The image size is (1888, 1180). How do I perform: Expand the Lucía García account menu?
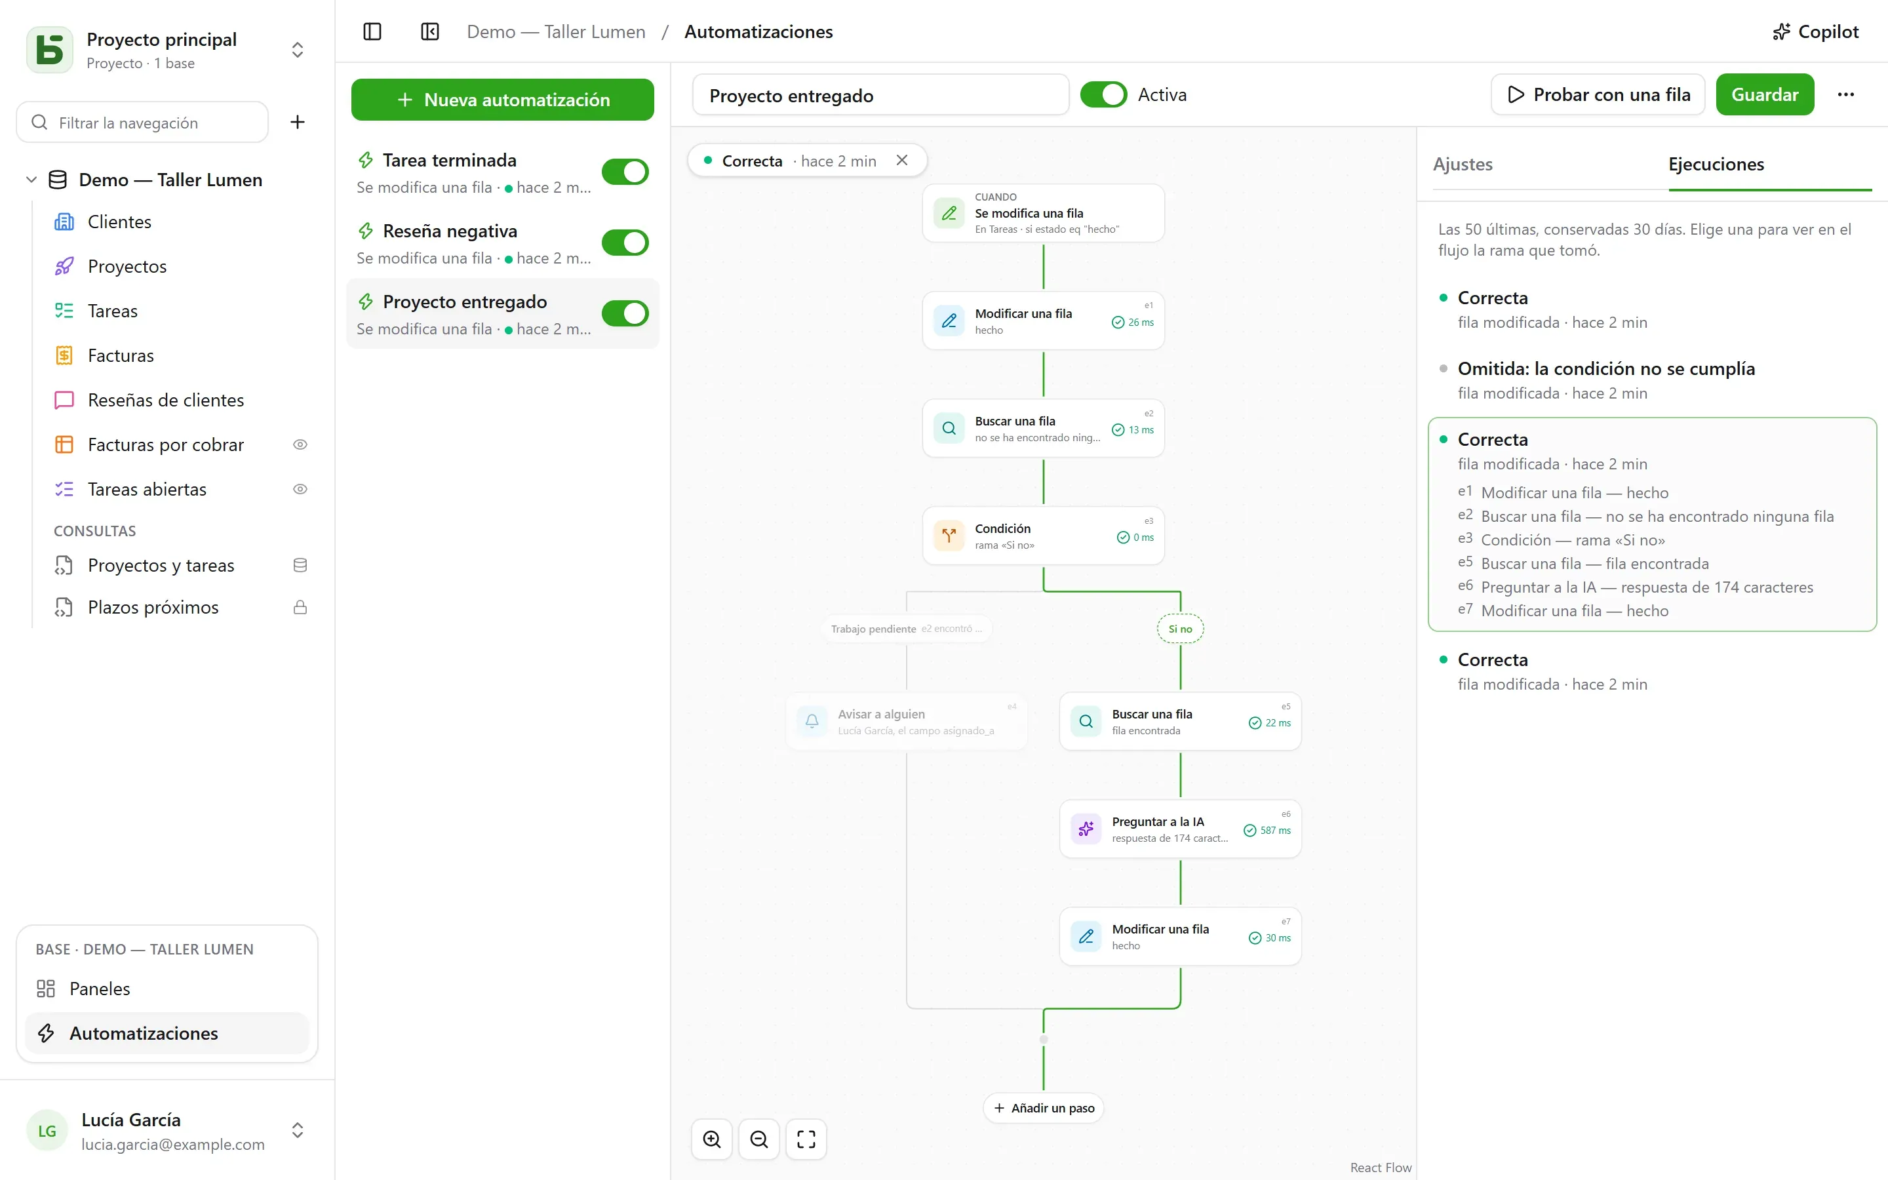[x=297, y=1130]
